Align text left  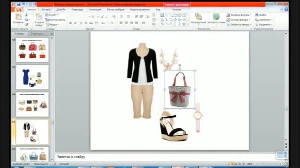[x=121, y=23]
